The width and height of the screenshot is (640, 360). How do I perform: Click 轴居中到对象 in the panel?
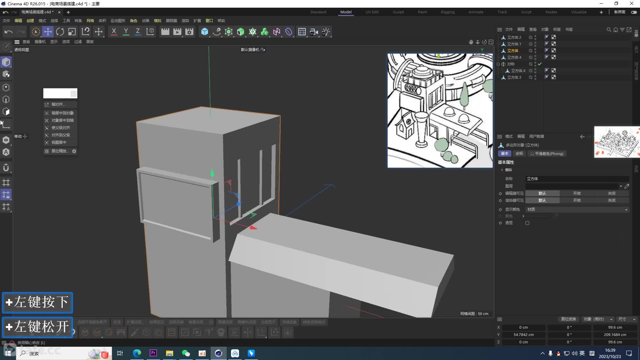60,113
